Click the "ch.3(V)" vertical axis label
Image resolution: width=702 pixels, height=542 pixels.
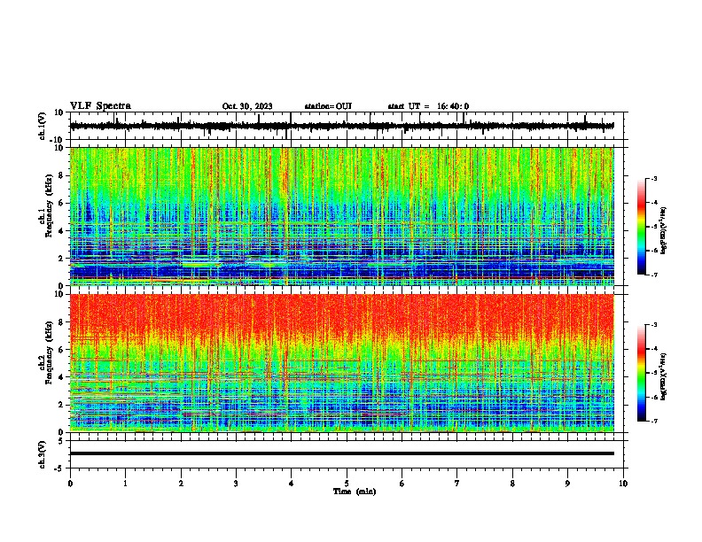tap(43, 454)
